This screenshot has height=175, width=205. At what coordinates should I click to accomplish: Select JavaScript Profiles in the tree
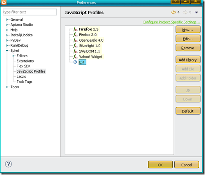pos(31,71)
